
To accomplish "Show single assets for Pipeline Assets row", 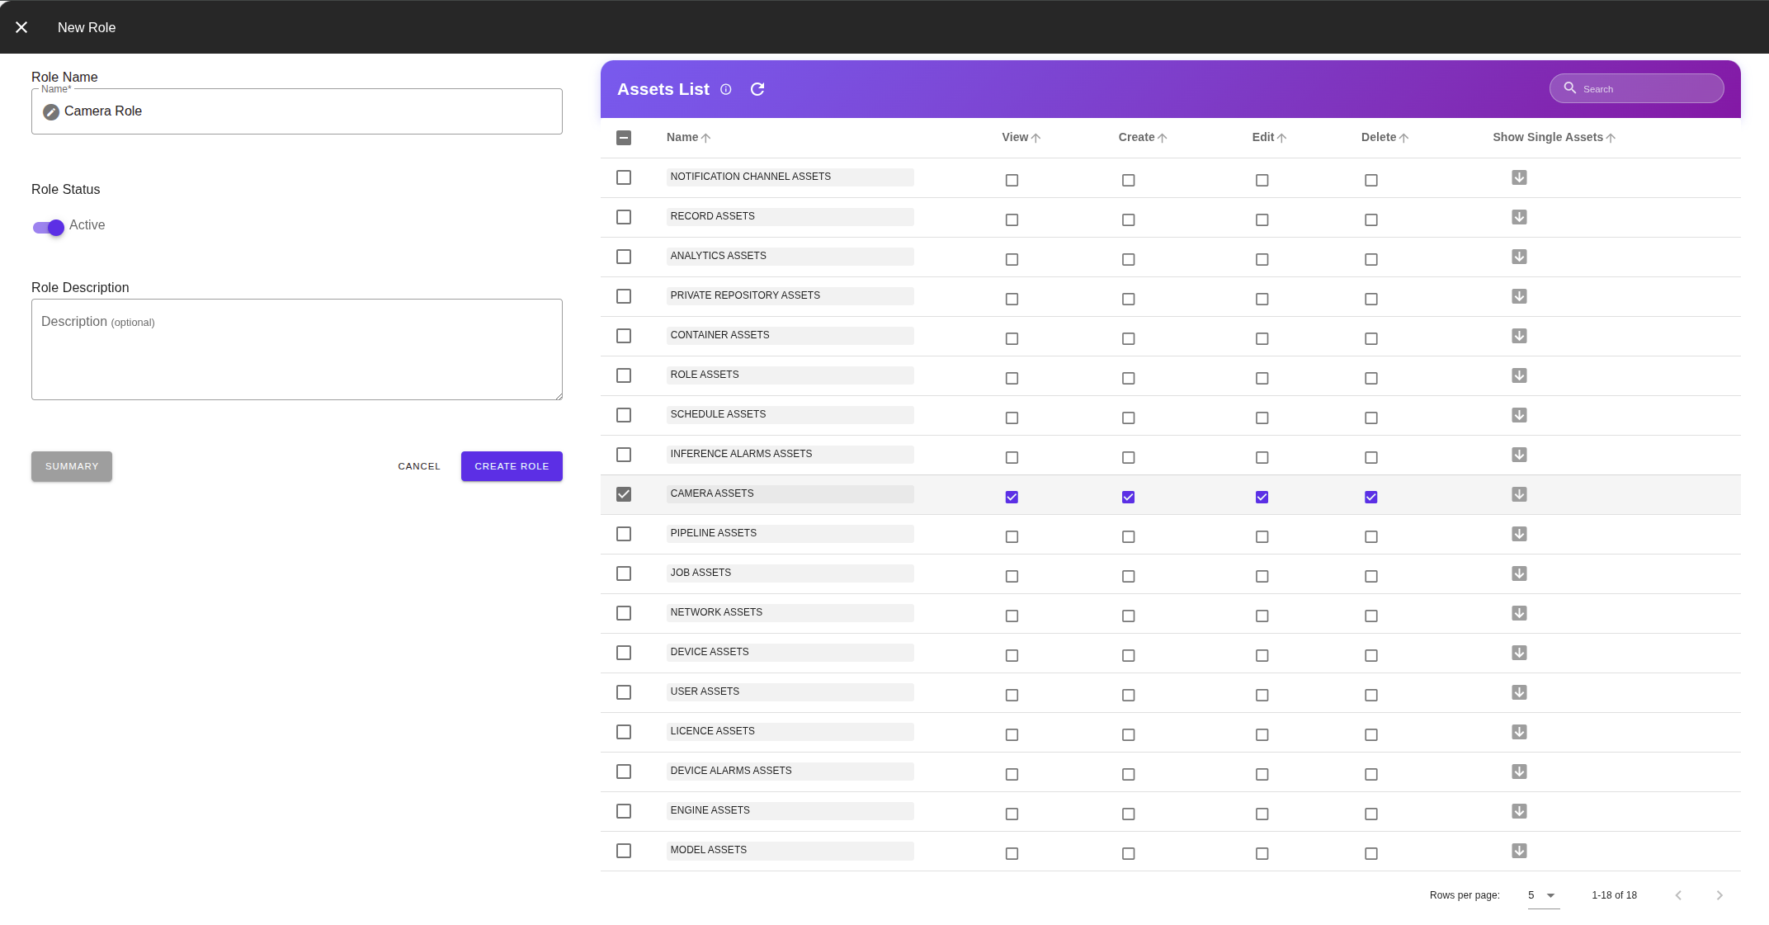I will [x=1518, y=534].
